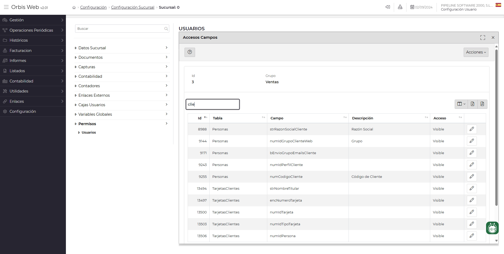Open the green robot assistant chat
This screenshot has width=504, height=254.
(x=492, y=228)
